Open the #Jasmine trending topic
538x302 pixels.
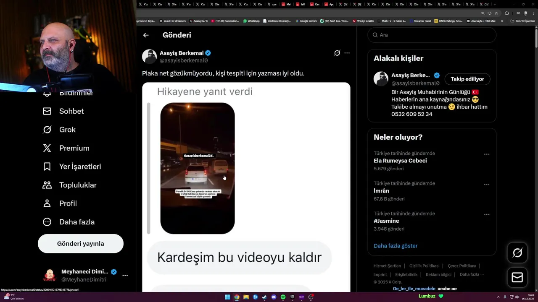(386, 221)
